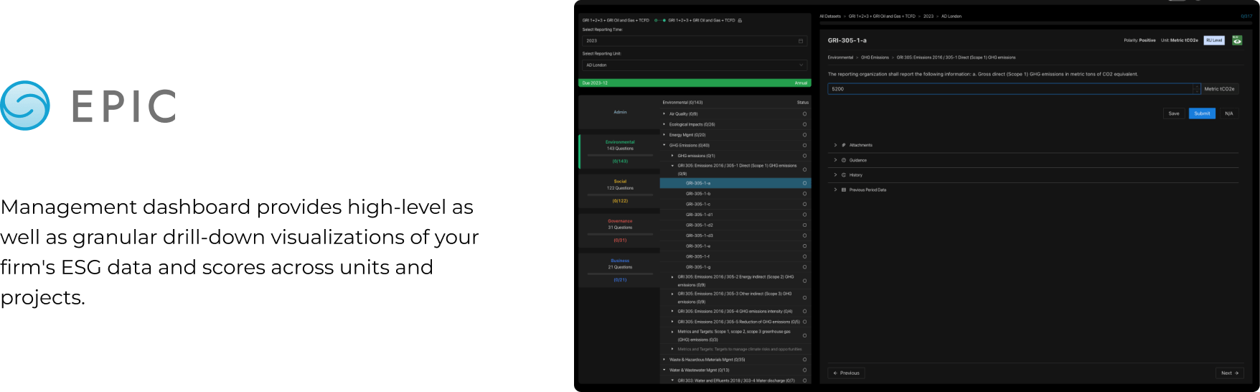Click the status circle for Energy Mgmt
Image resolution: width=1260 pixels, height=392 pixels.
[804, 135]
